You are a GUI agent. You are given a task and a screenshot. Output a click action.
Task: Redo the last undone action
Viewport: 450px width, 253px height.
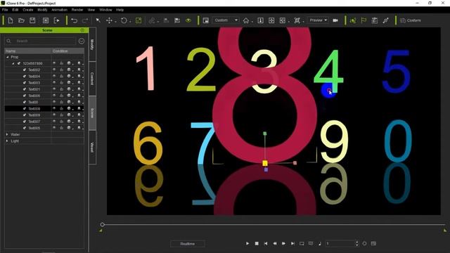click(85, 20)
